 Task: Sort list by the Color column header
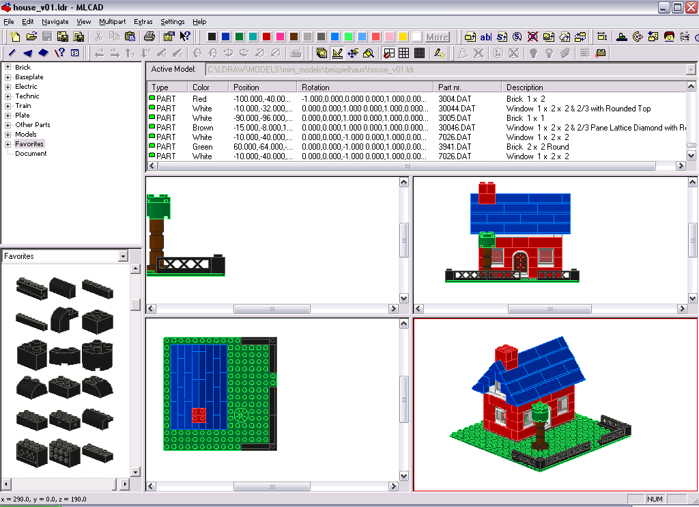click(x=208, y=87)
